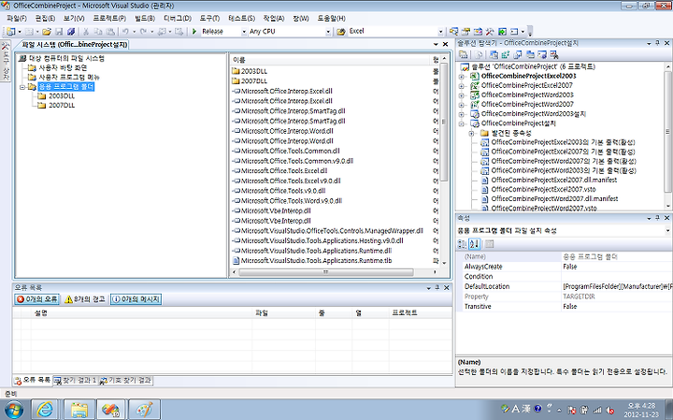Switch to the 기호 찾기 결과 tab

coord(126,381)
